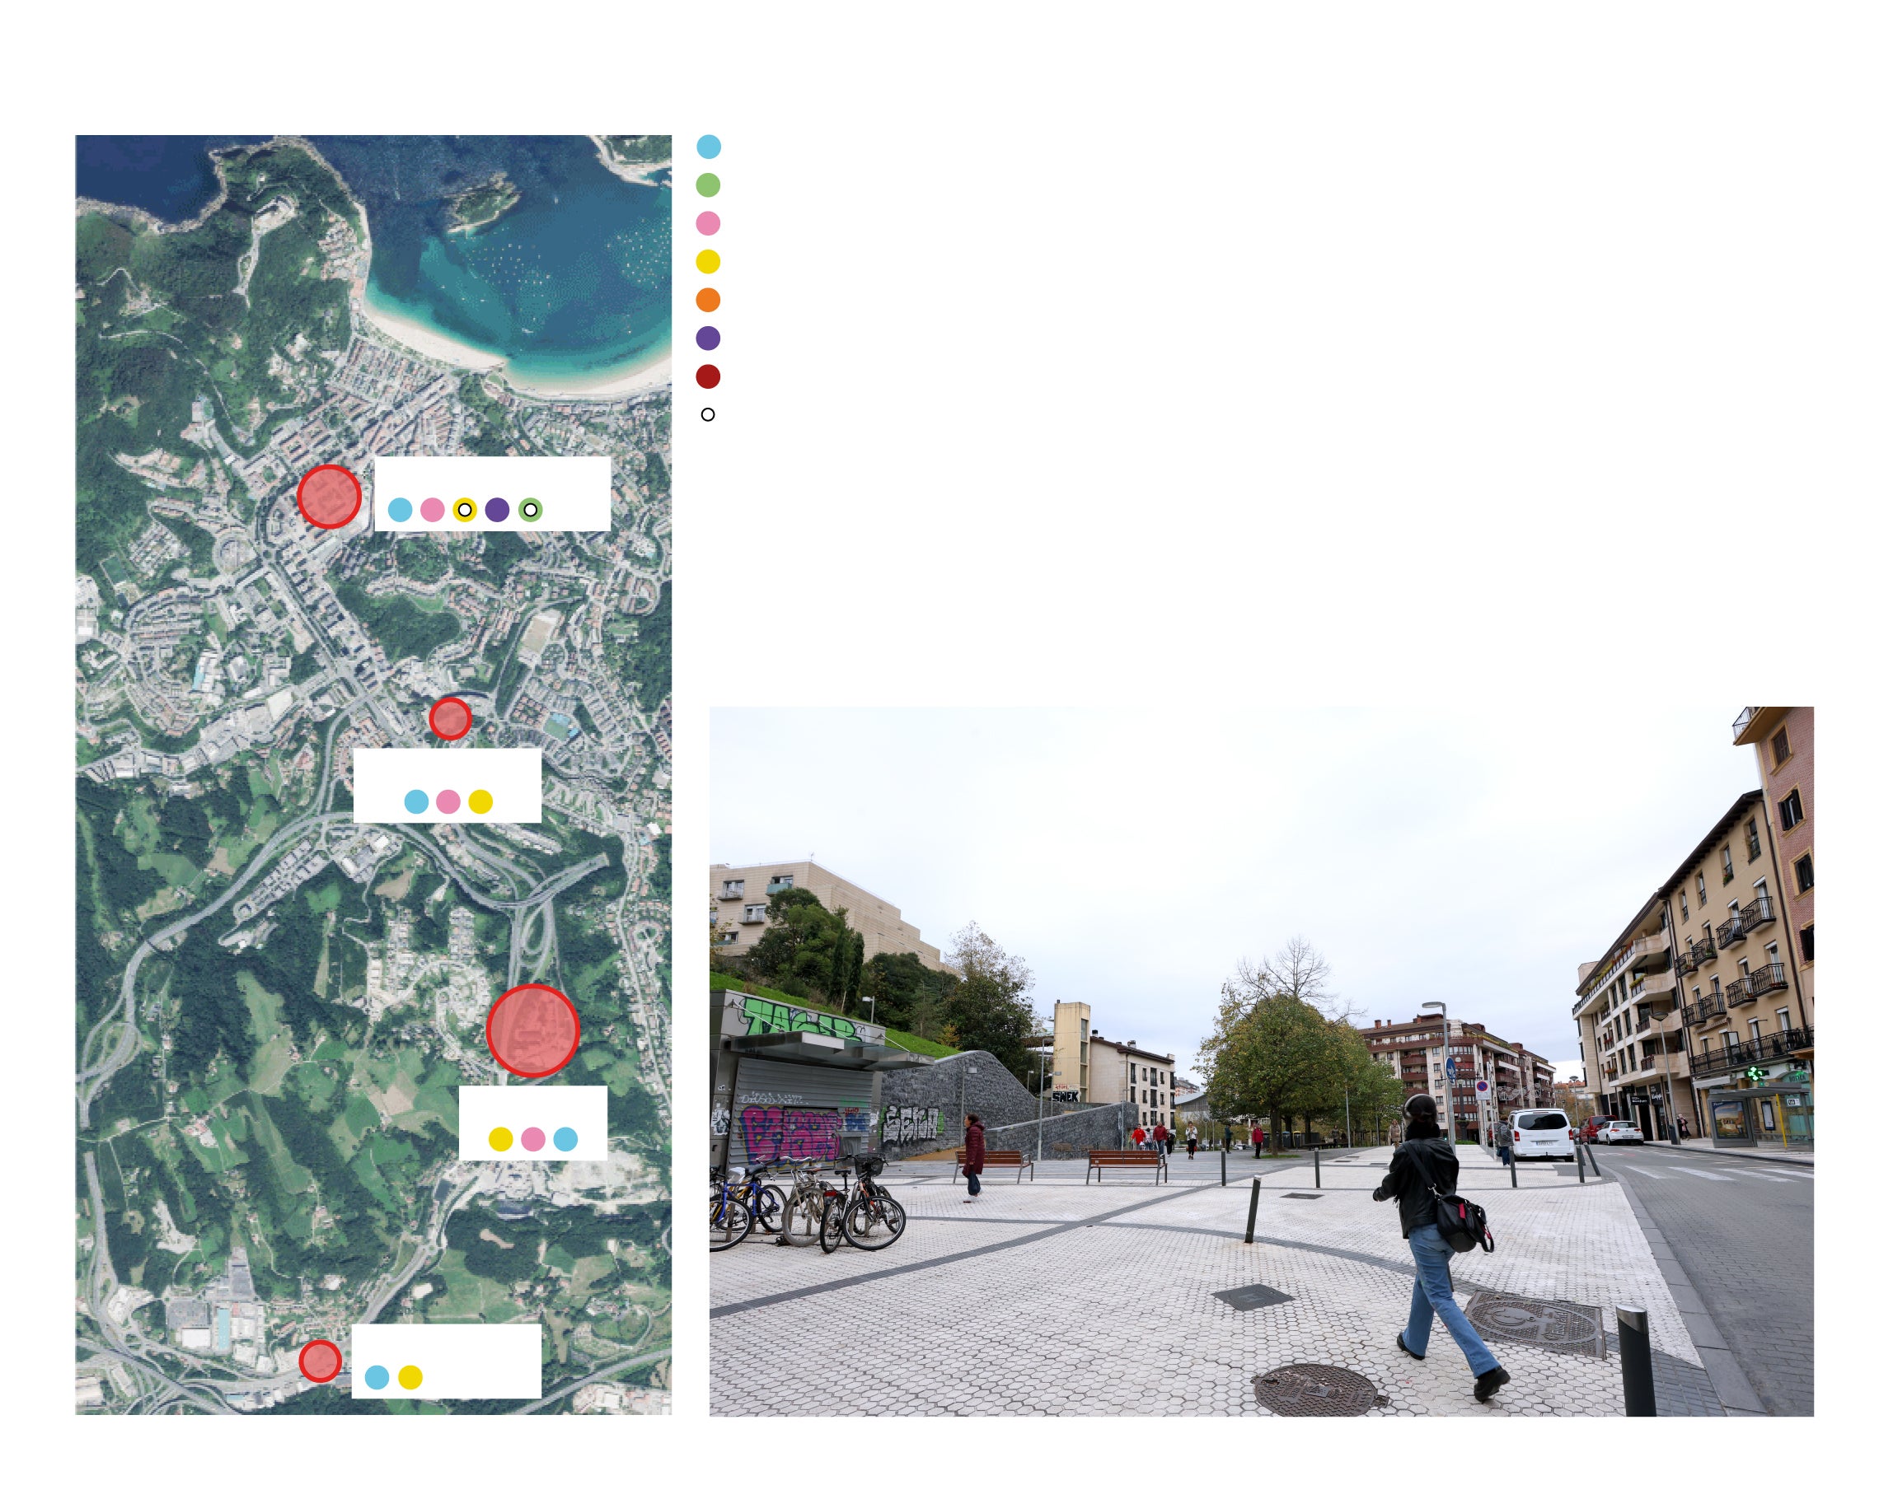Click the purple dot in the top label box
Viewport: 1879px width, 1499px height.
coord(498,510)
